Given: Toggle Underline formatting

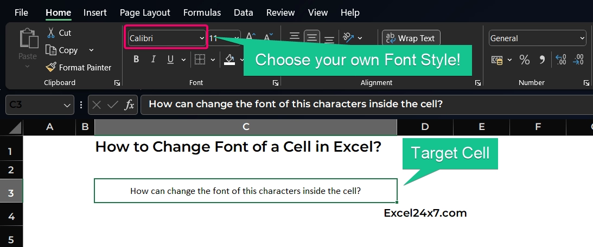Looking at the screenshot, I should tap(170, 59).
